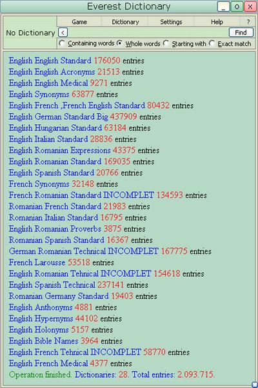
Task: Open the Game menu
Action: pyautogui.click(x=79, y=22)
